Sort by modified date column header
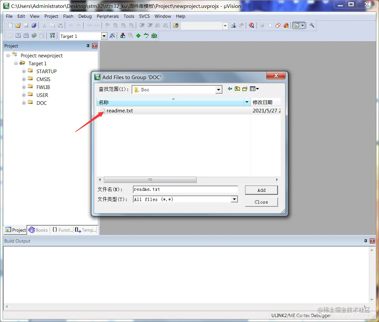This screenshot has height=322, width=379. [x=265, y=102]
